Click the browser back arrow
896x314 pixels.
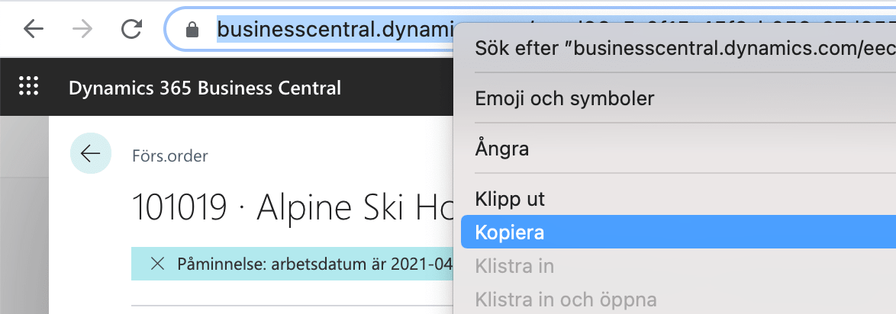33,29
